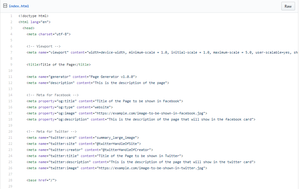Click the Raw button
299x189 pixels.
pos(288,6)
